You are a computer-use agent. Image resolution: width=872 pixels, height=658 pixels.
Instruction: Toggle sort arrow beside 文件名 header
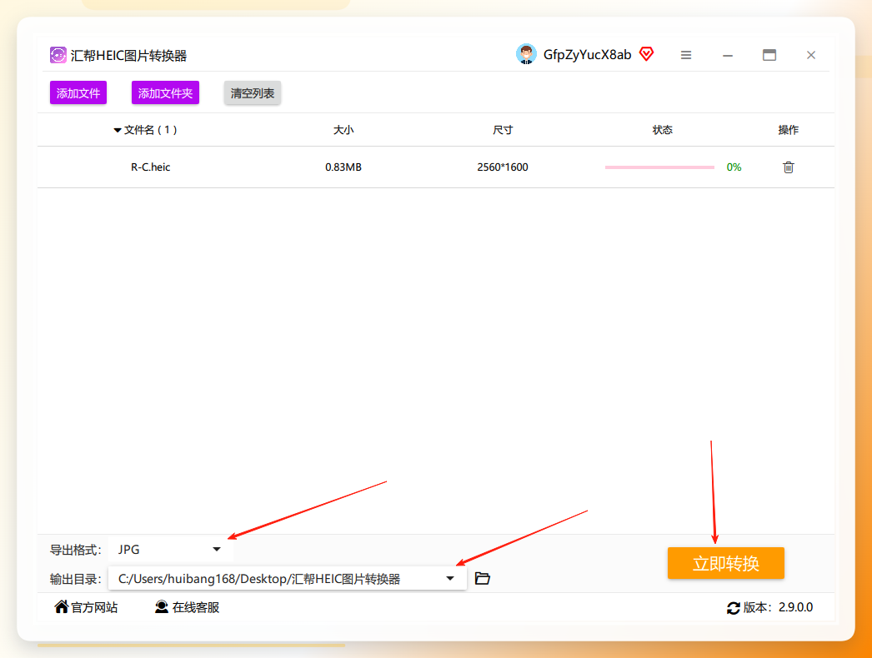coord(118,130)
